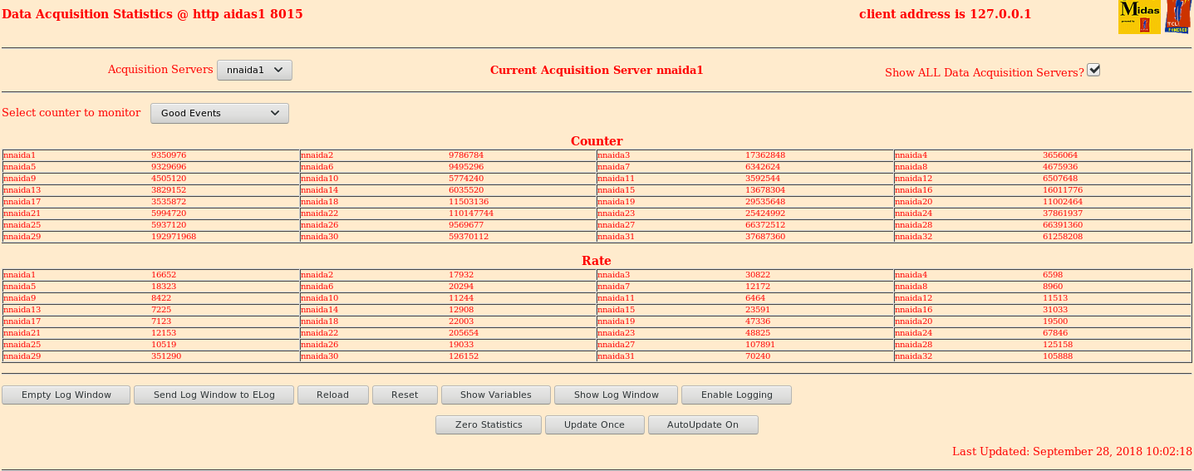Select rate value 30822 for nnaida3
1194x471 pixels.
click(x=758, y=275)
